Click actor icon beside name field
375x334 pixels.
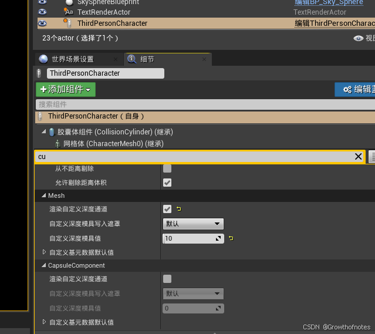[39, 73]
